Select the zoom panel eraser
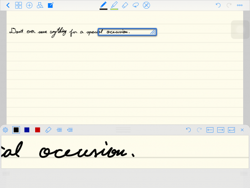Viewport: 250px width, 188px height. 48,130
